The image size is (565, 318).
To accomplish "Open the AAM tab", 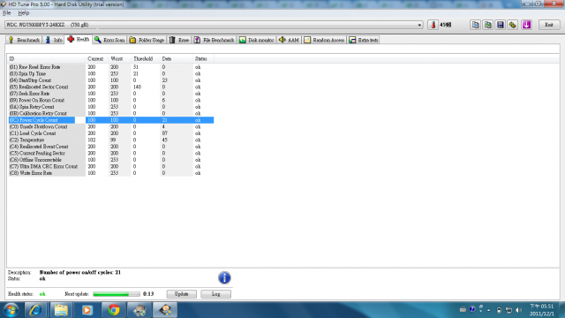I will (x=289, y=40).
